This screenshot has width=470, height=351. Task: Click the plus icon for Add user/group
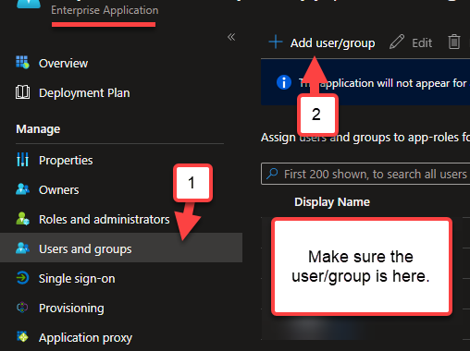276,42
